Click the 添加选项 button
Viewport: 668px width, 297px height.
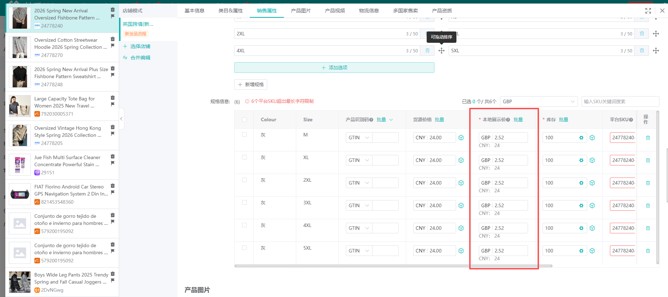[334, 68]
